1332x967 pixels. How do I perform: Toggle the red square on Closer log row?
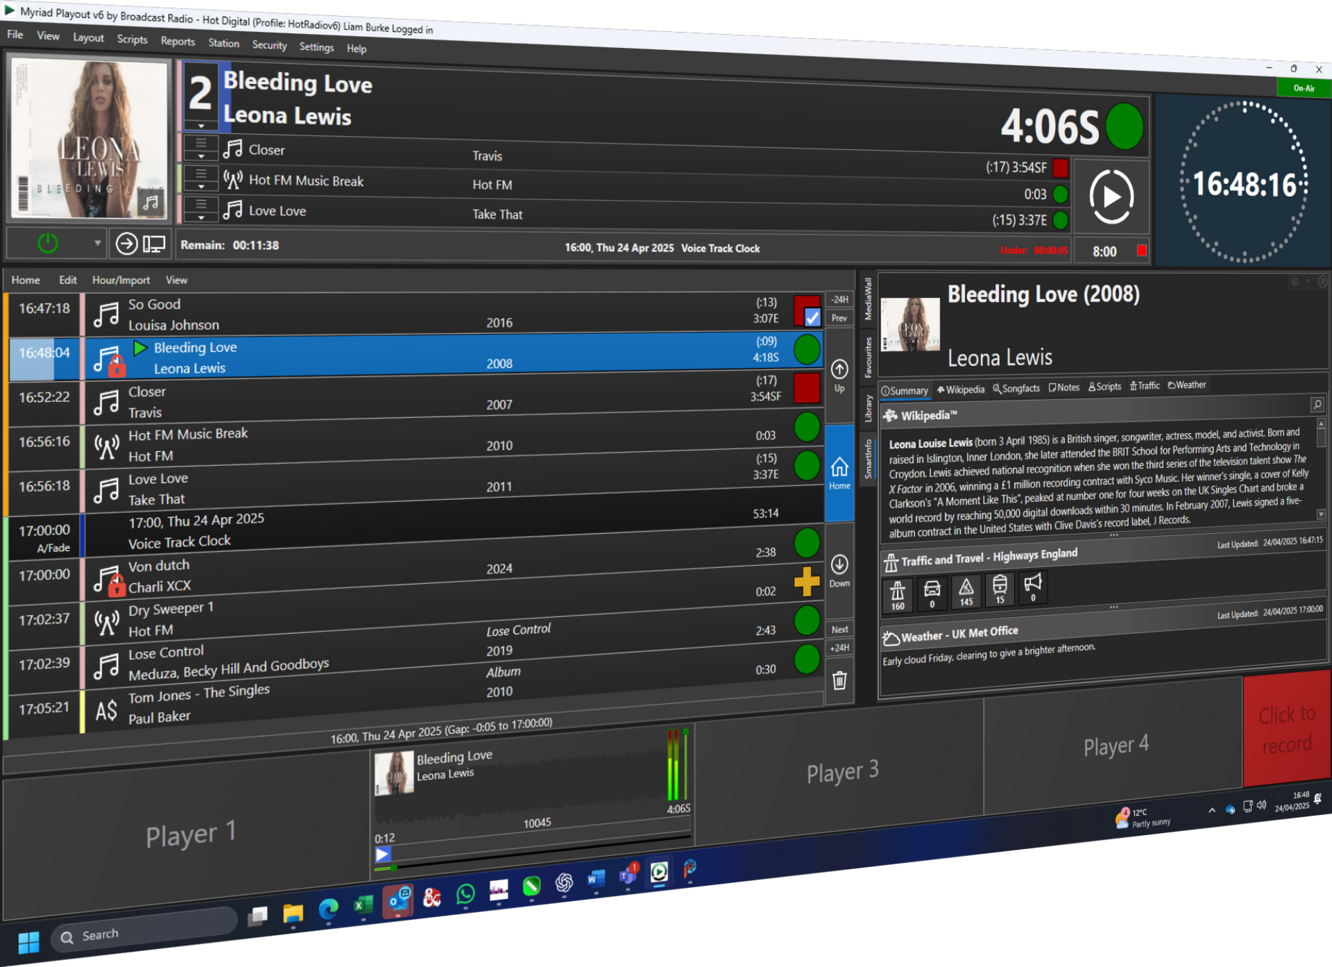(807, 388)
